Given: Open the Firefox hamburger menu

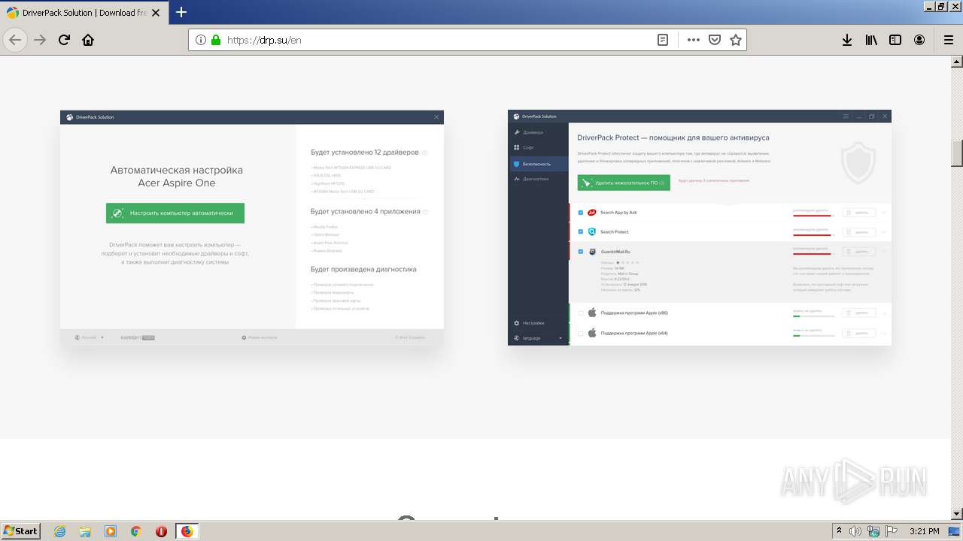Looking at the screenshot, I should tap(949, 40).
